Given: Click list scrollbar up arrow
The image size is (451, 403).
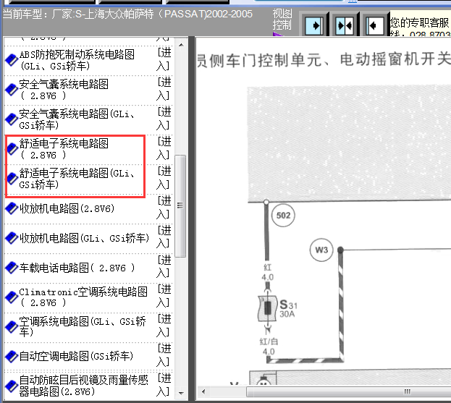Looking at the screenshot, I should 181,45.
